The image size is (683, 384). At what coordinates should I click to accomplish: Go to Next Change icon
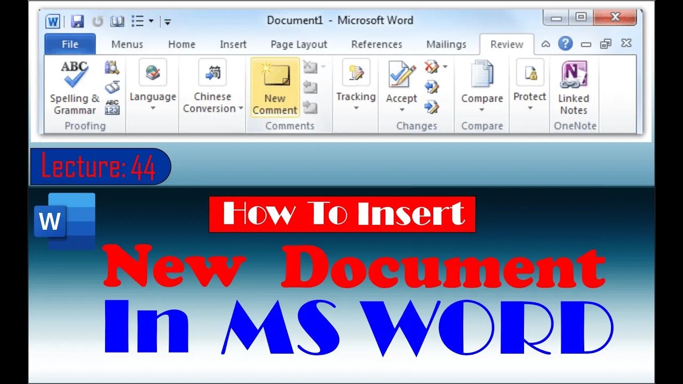pos(431,107)
